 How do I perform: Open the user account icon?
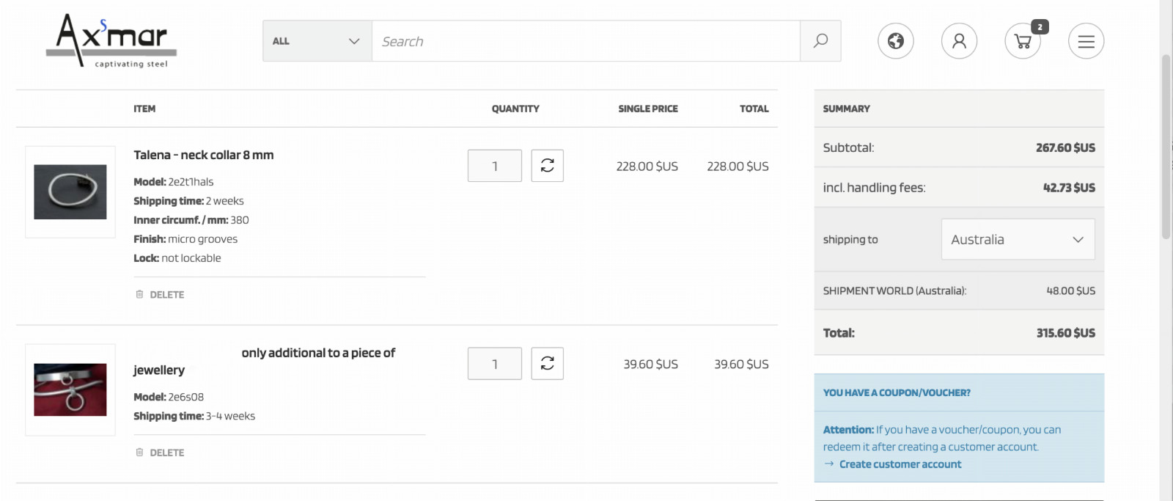click(x=959, y=41)
